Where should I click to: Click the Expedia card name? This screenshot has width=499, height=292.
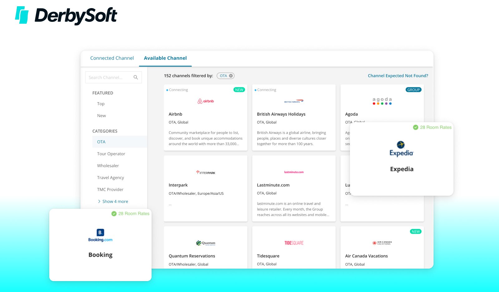point(402,169)
